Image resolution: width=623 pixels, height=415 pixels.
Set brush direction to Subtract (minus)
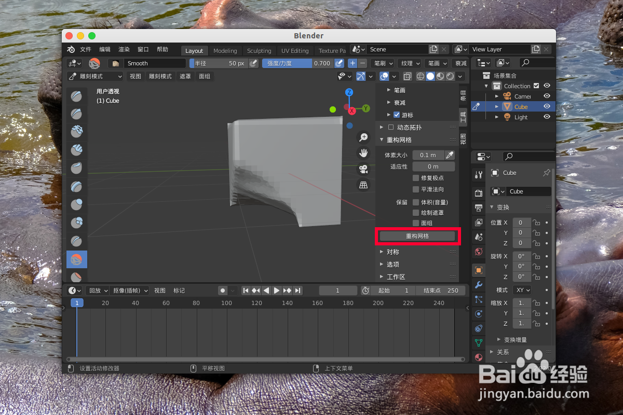362,63
